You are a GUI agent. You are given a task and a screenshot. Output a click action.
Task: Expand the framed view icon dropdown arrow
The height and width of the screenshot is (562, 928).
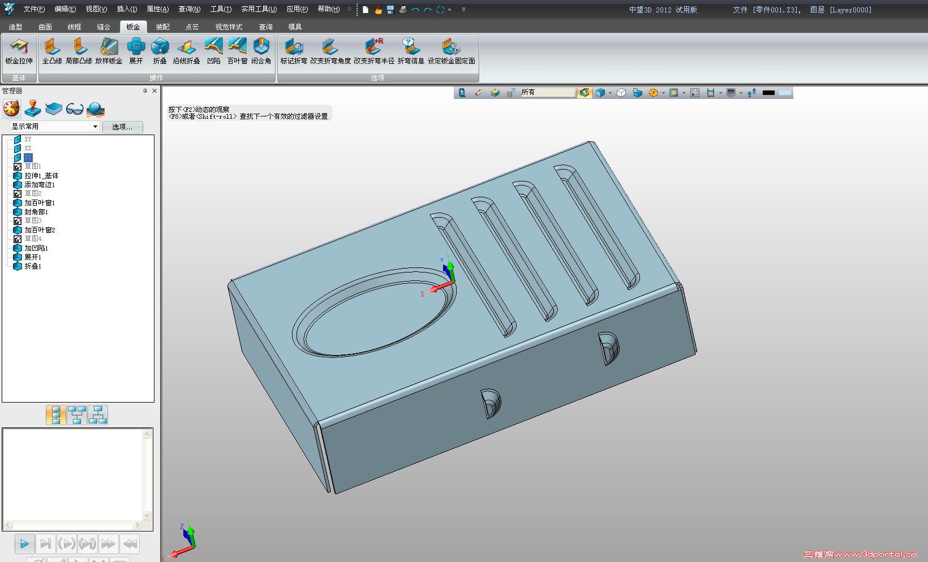tap(684, 93)
